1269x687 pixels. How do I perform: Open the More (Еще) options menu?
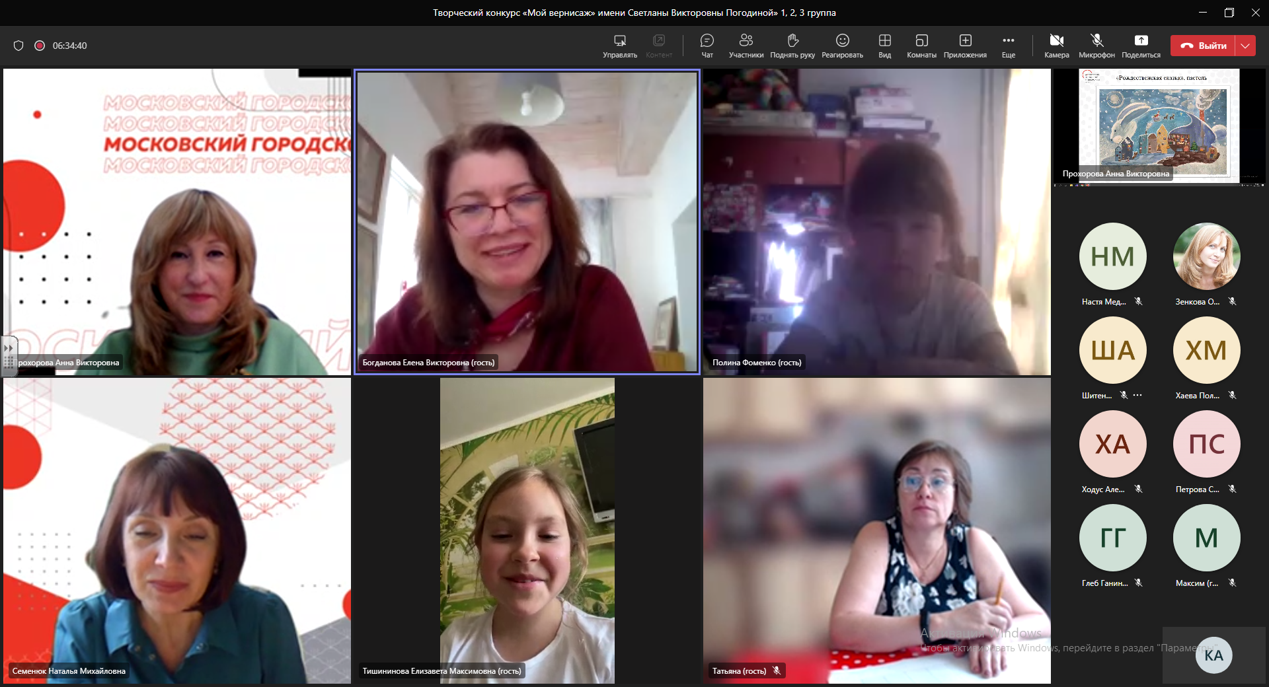tap(1008, 45)
